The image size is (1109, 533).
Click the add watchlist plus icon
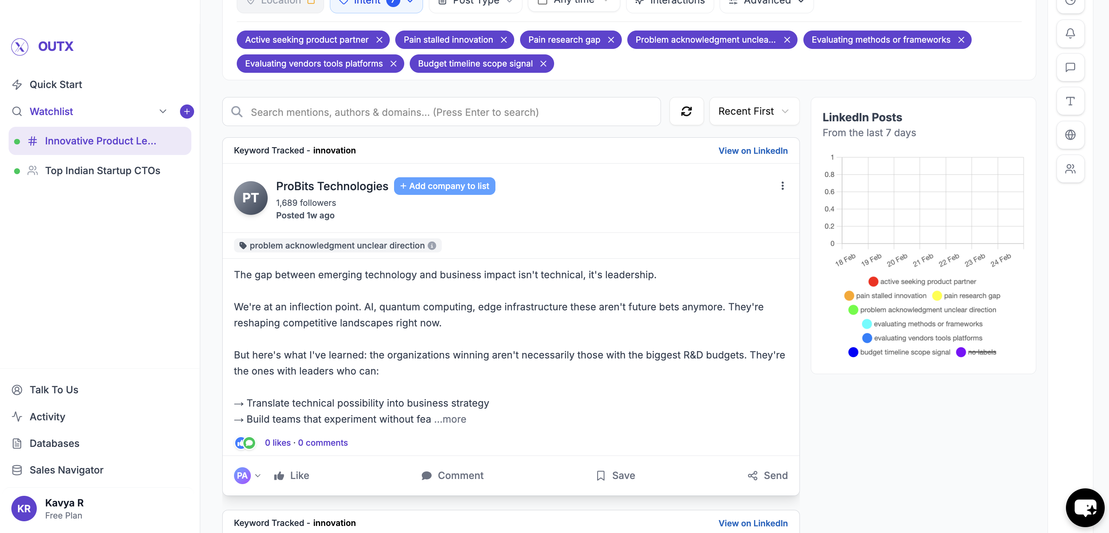(x=186, y=112)
